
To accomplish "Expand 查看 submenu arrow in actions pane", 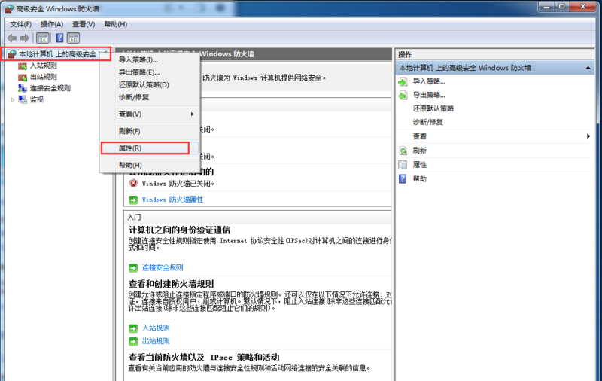I will (x=588, y=136).
